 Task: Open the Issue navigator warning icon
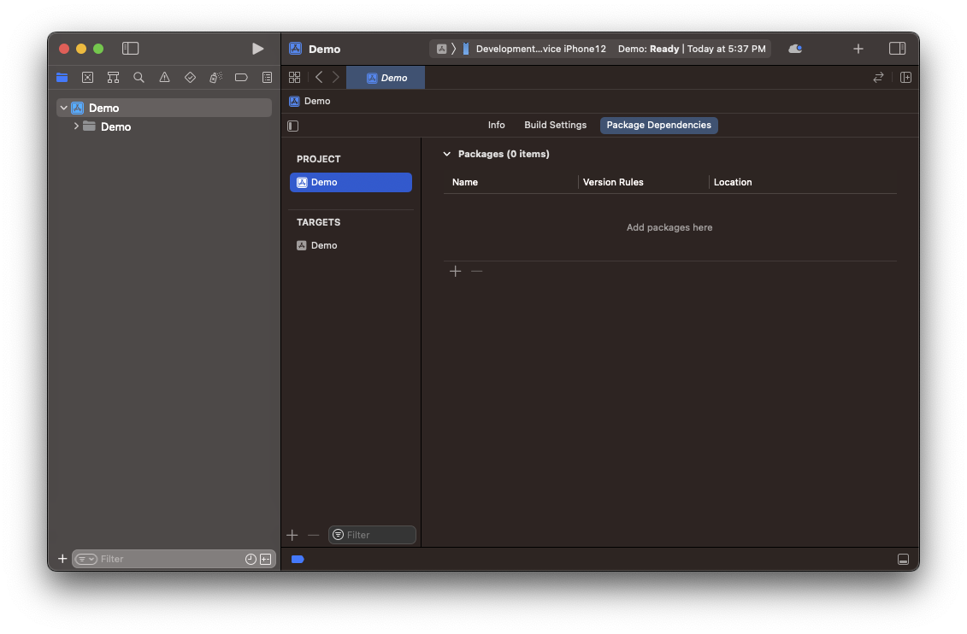click(x=164, y=78)
